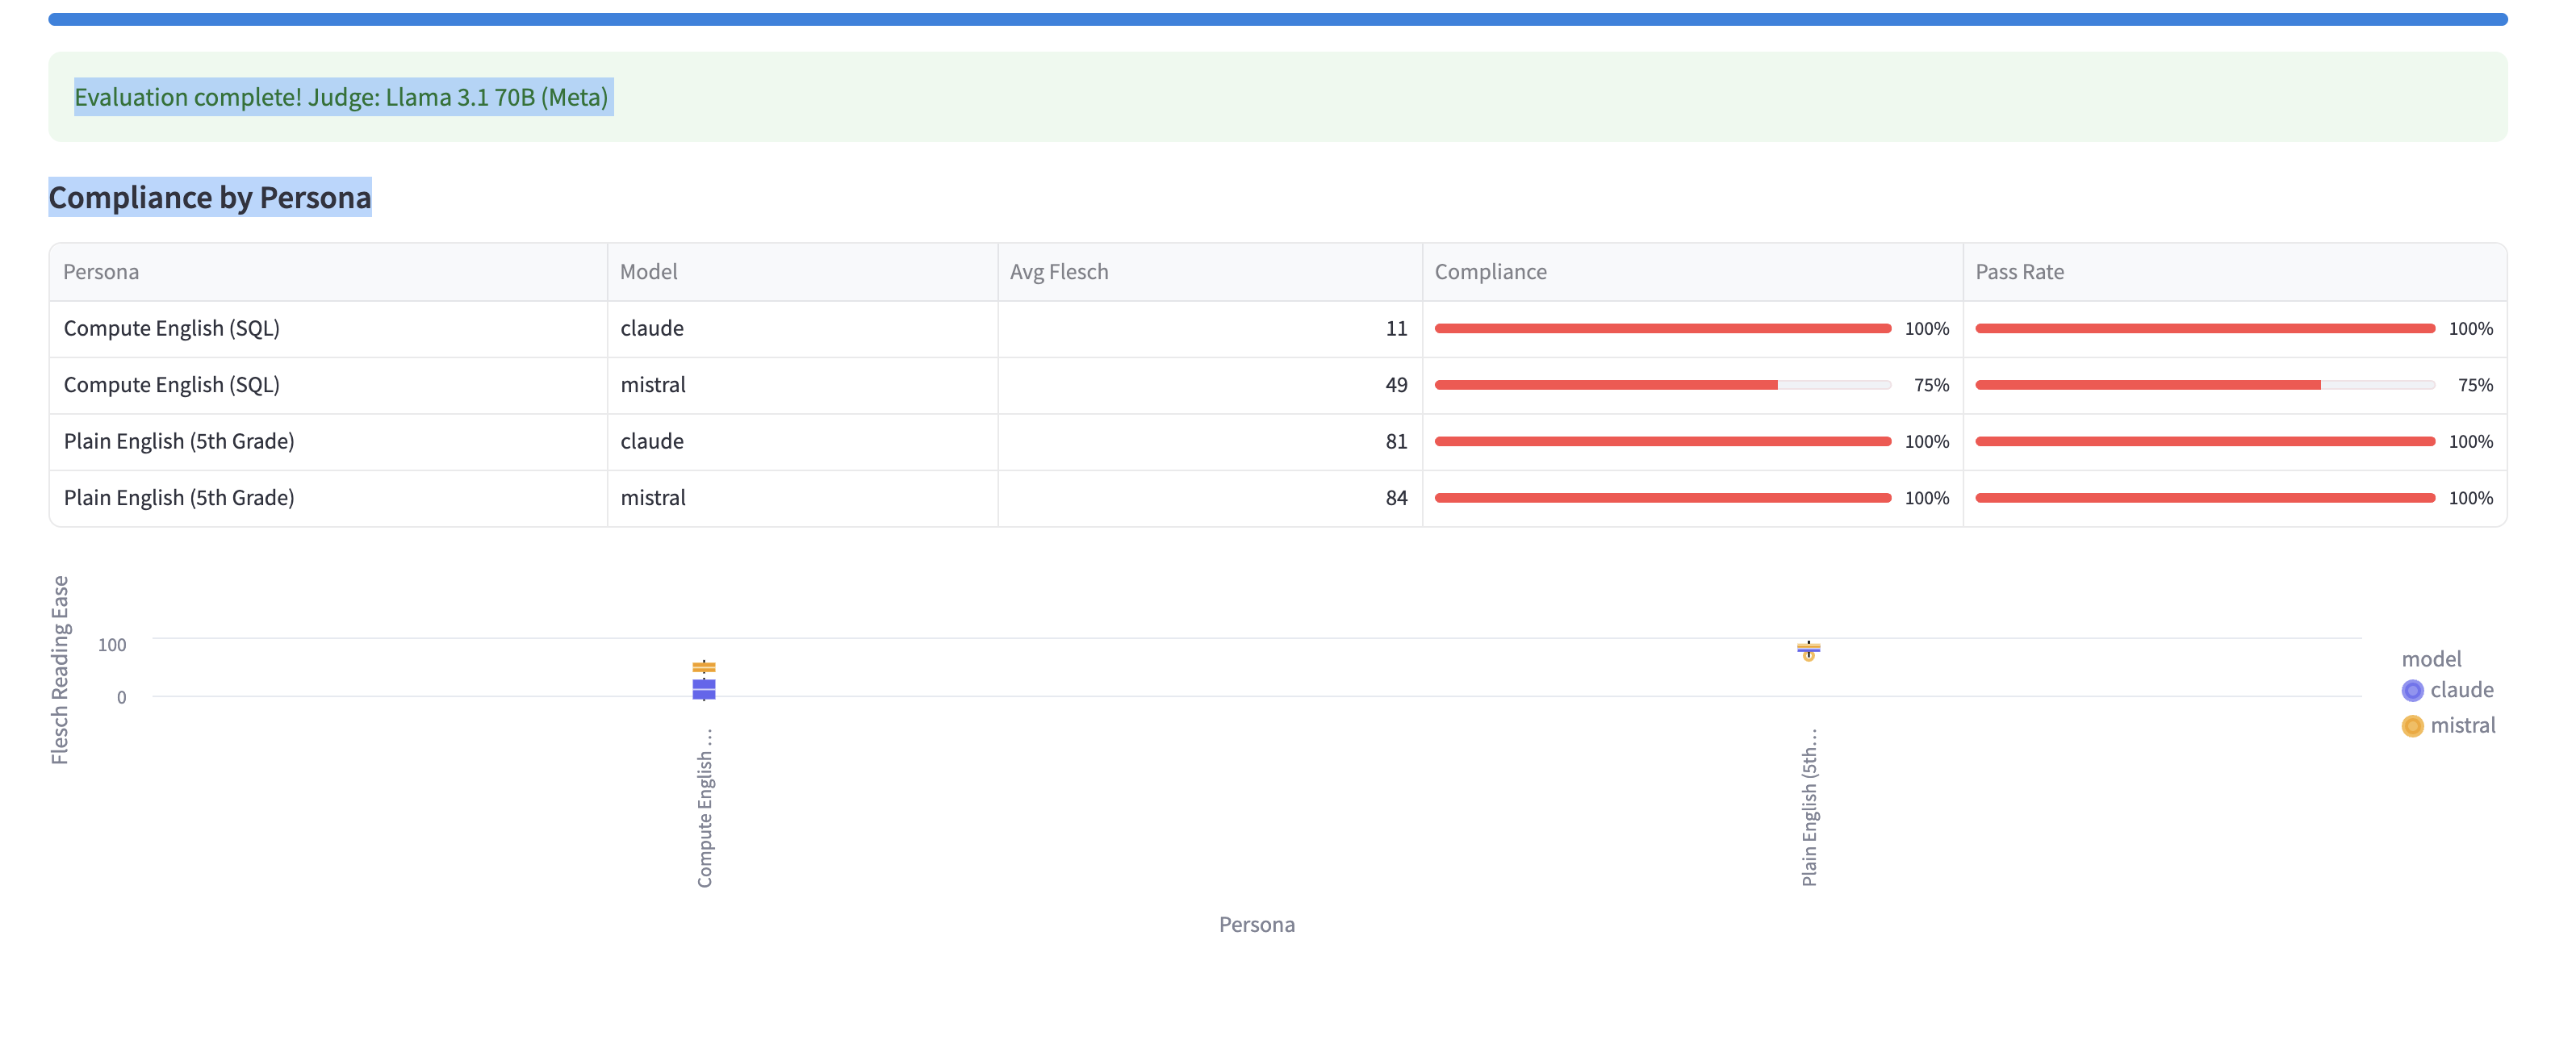Select the Compute English (SQL) claude row

[172, 329]
